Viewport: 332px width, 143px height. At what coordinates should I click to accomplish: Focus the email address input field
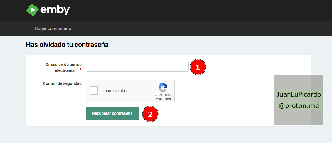coord(137,66)
